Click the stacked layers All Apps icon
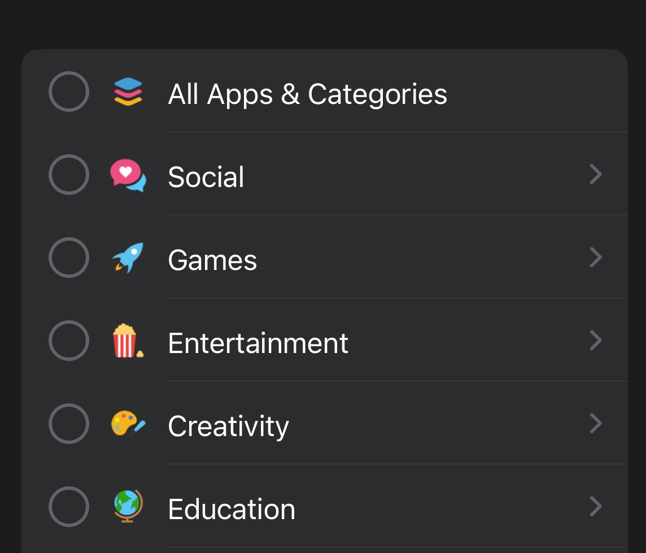The width and height of the screenshot is (646, 553). pyautogui.click(x=128, y=92)
